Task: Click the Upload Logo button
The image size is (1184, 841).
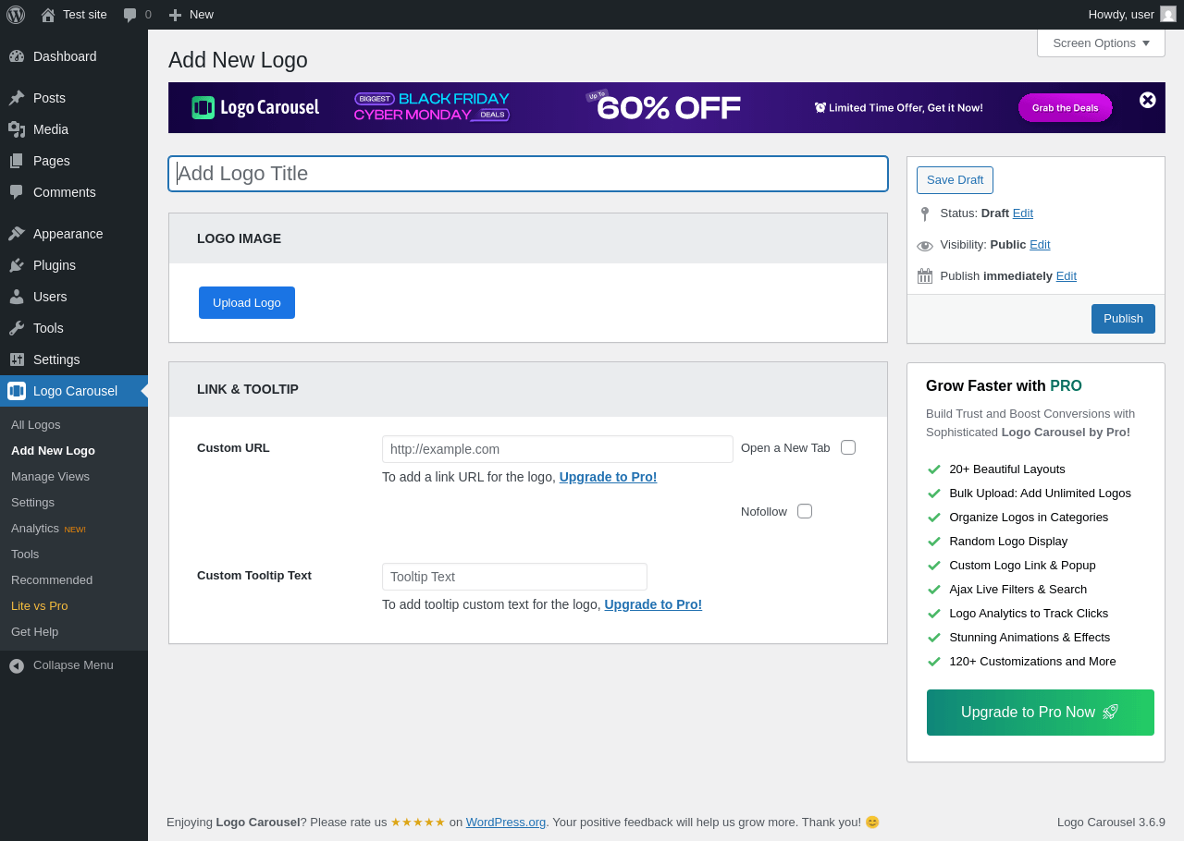Action: 247,303
